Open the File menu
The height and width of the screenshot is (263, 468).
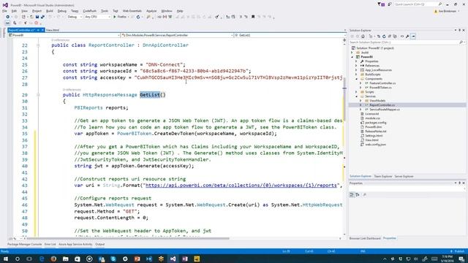coord(4,11)
